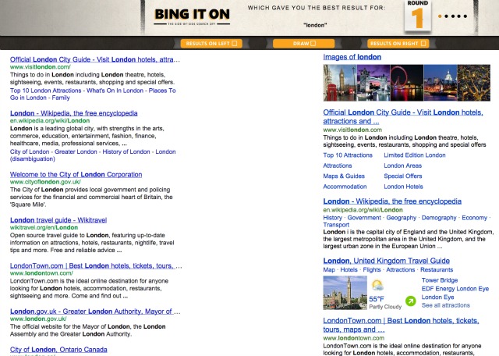This screenshot has width=499, height=356.
Task: Open right London Wikipedia result title
Action: click(392, 201)
